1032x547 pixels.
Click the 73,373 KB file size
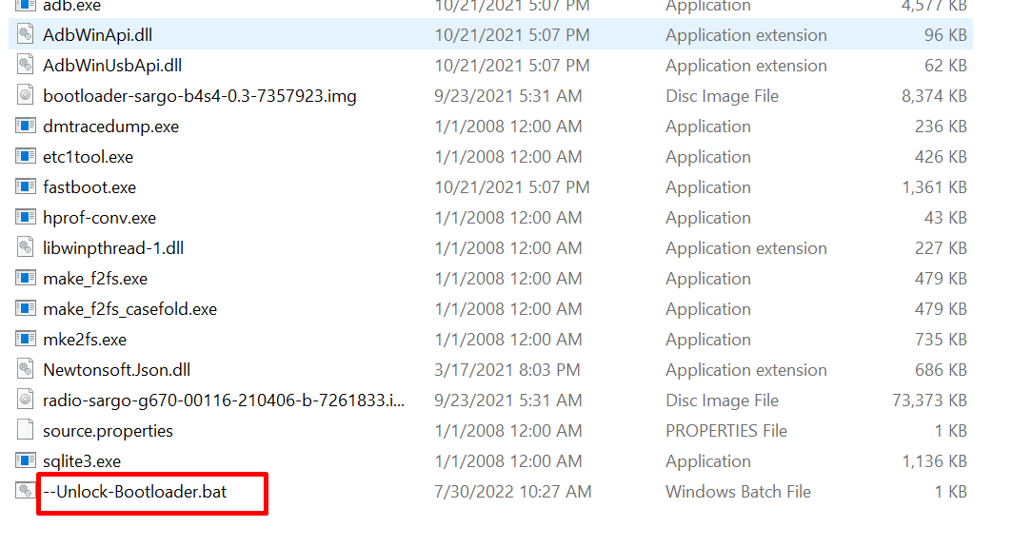929,400
